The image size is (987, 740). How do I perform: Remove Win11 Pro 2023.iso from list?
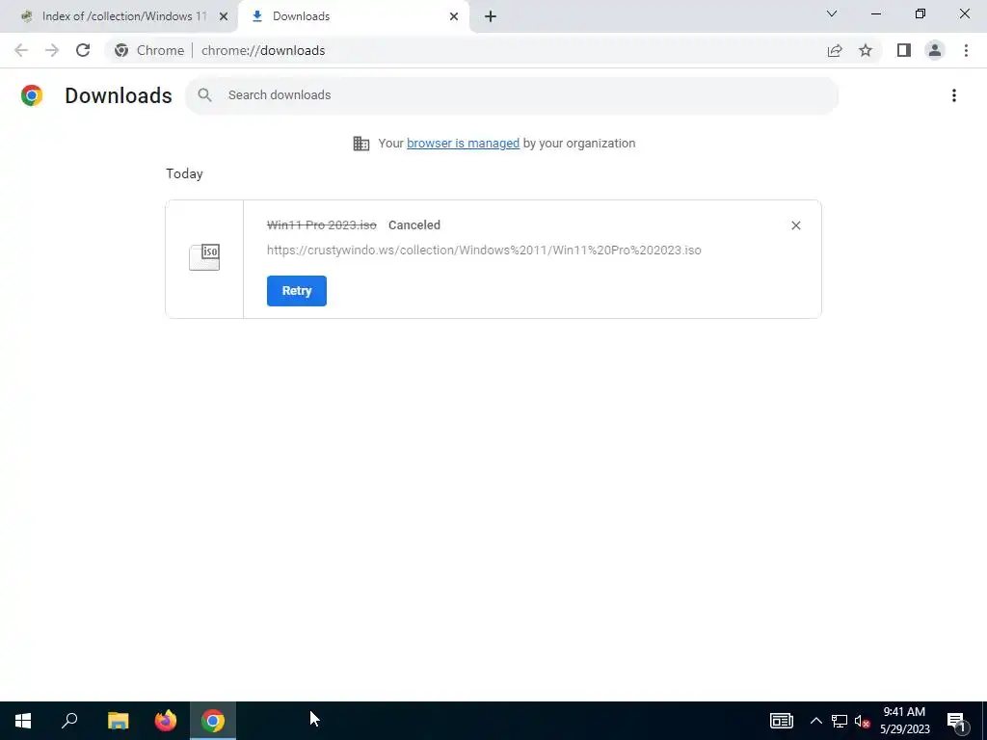pos(795,225)
